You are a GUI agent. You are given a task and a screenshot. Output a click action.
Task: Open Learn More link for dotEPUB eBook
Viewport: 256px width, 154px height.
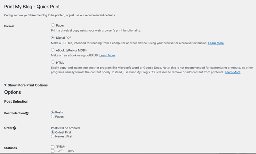tap(107, 55)
